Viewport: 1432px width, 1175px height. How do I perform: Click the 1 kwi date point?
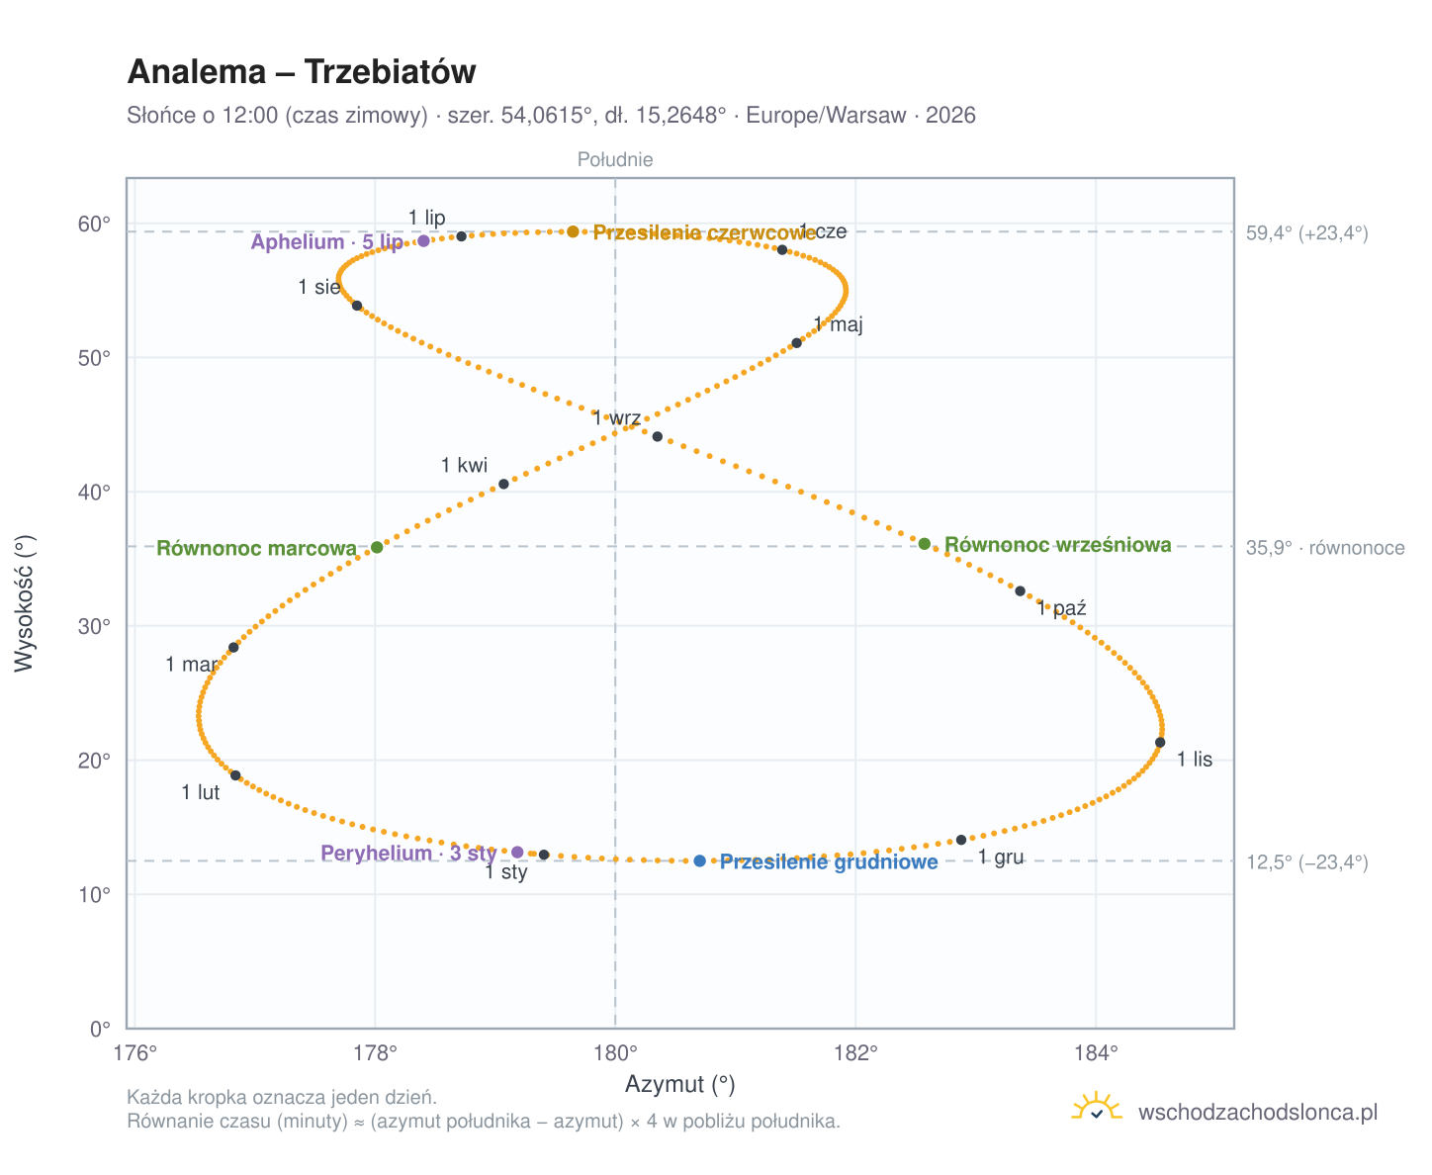click(503, 484)
